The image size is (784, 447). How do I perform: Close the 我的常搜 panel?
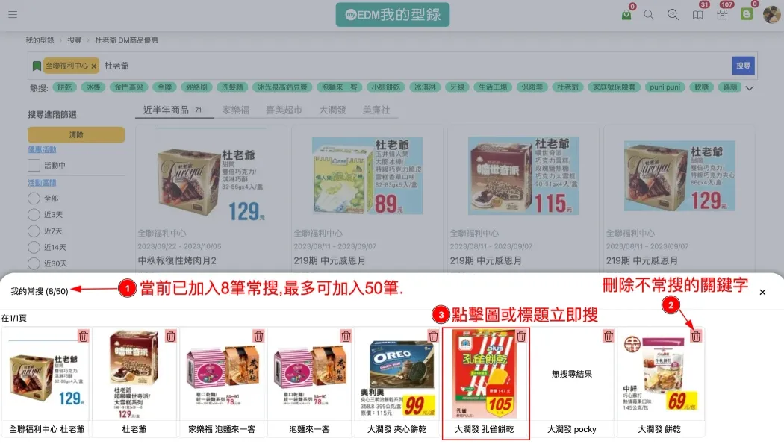(762, 292)
